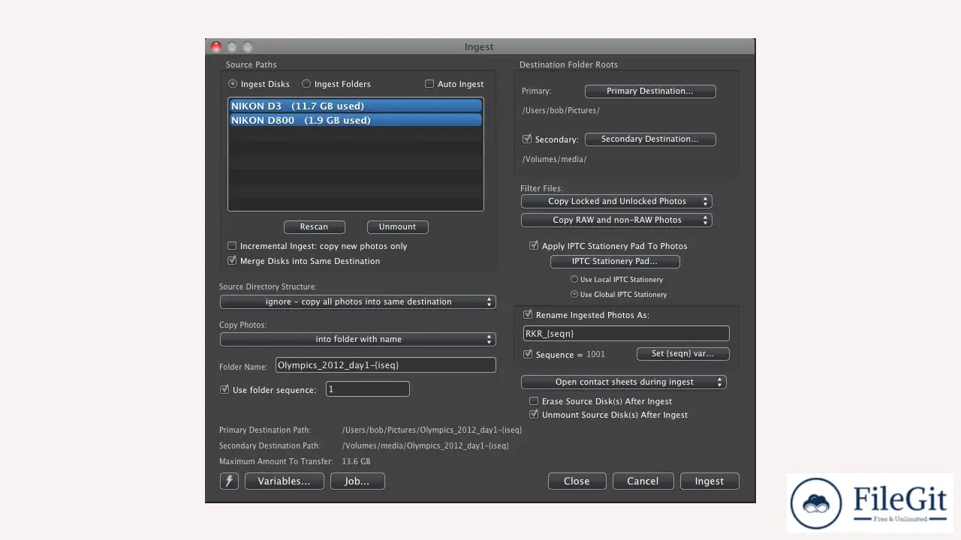Click the red window close button
Viewport: 961px width, 540px height.
pos(216,46)
